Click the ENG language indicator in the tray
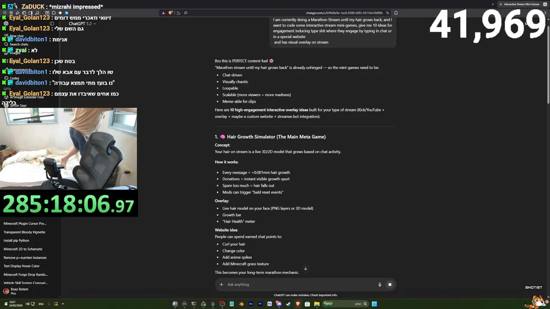 41,304
